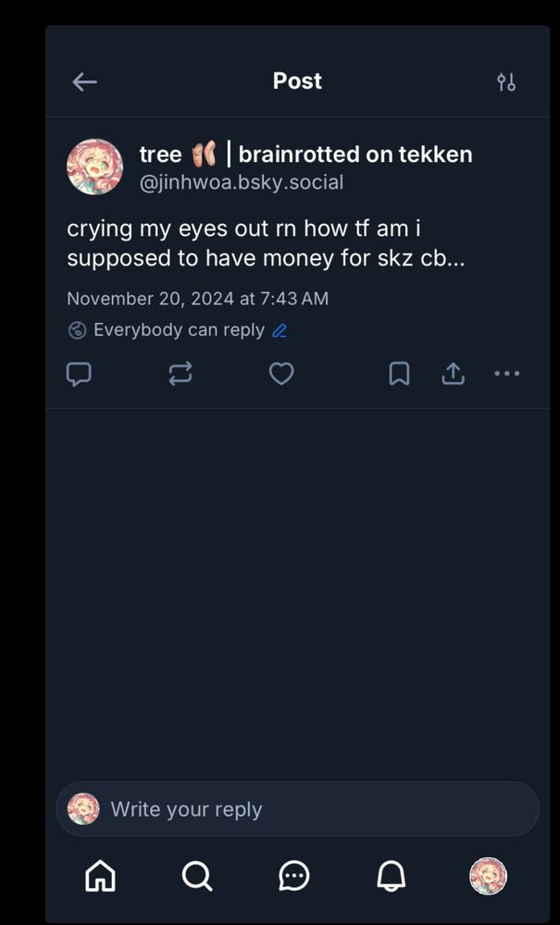
Task: Click the pencil icon to edit reply settings
Action: pyautogui.click(x=280, y=330)
